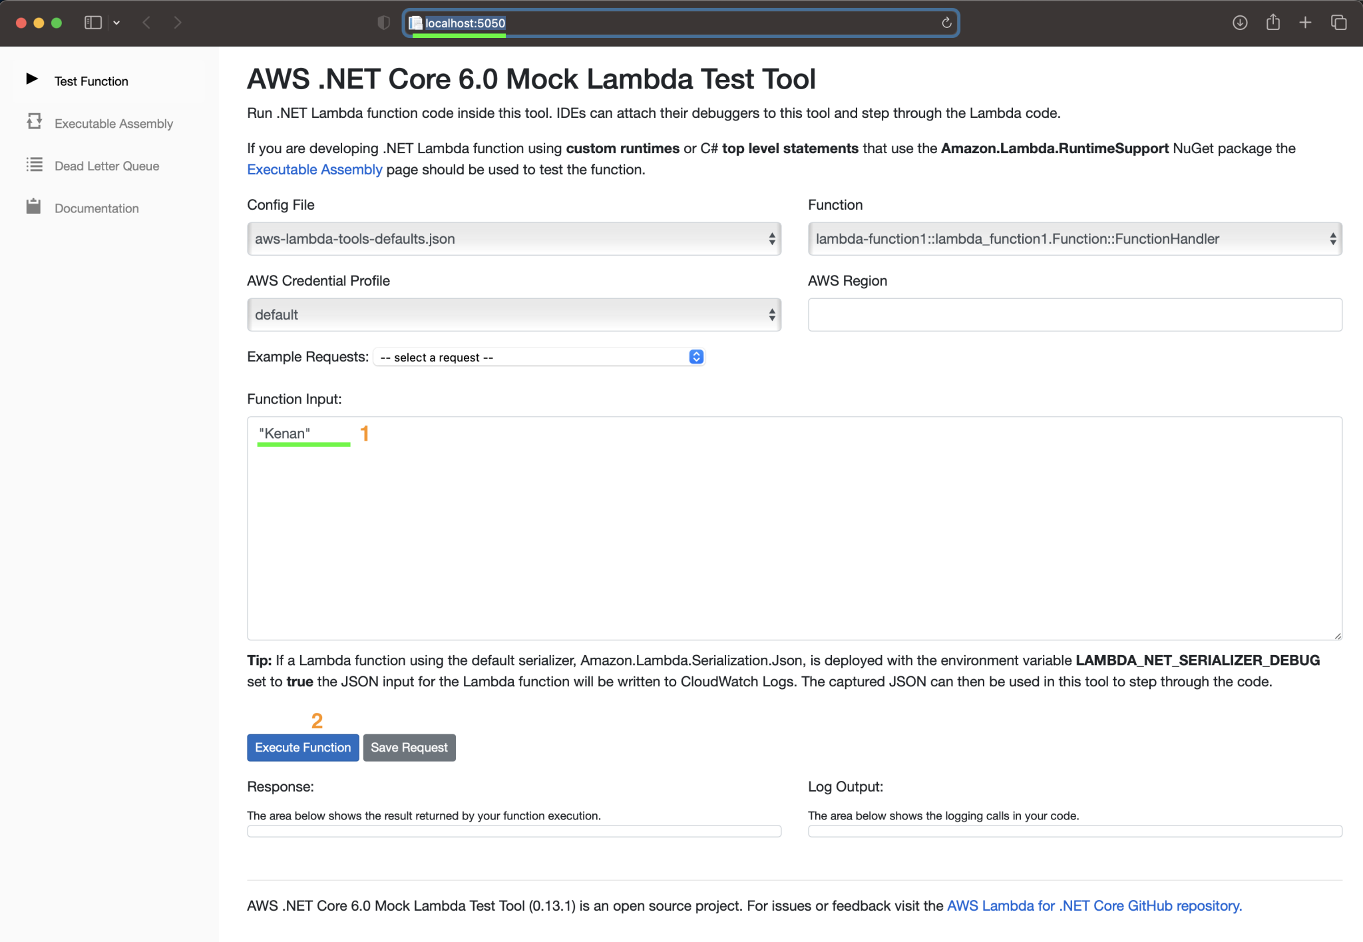The height and width of the screenshot is (942, 1363).
Task: Click the Test Function play icon
Action: click(x=32, y=79)
